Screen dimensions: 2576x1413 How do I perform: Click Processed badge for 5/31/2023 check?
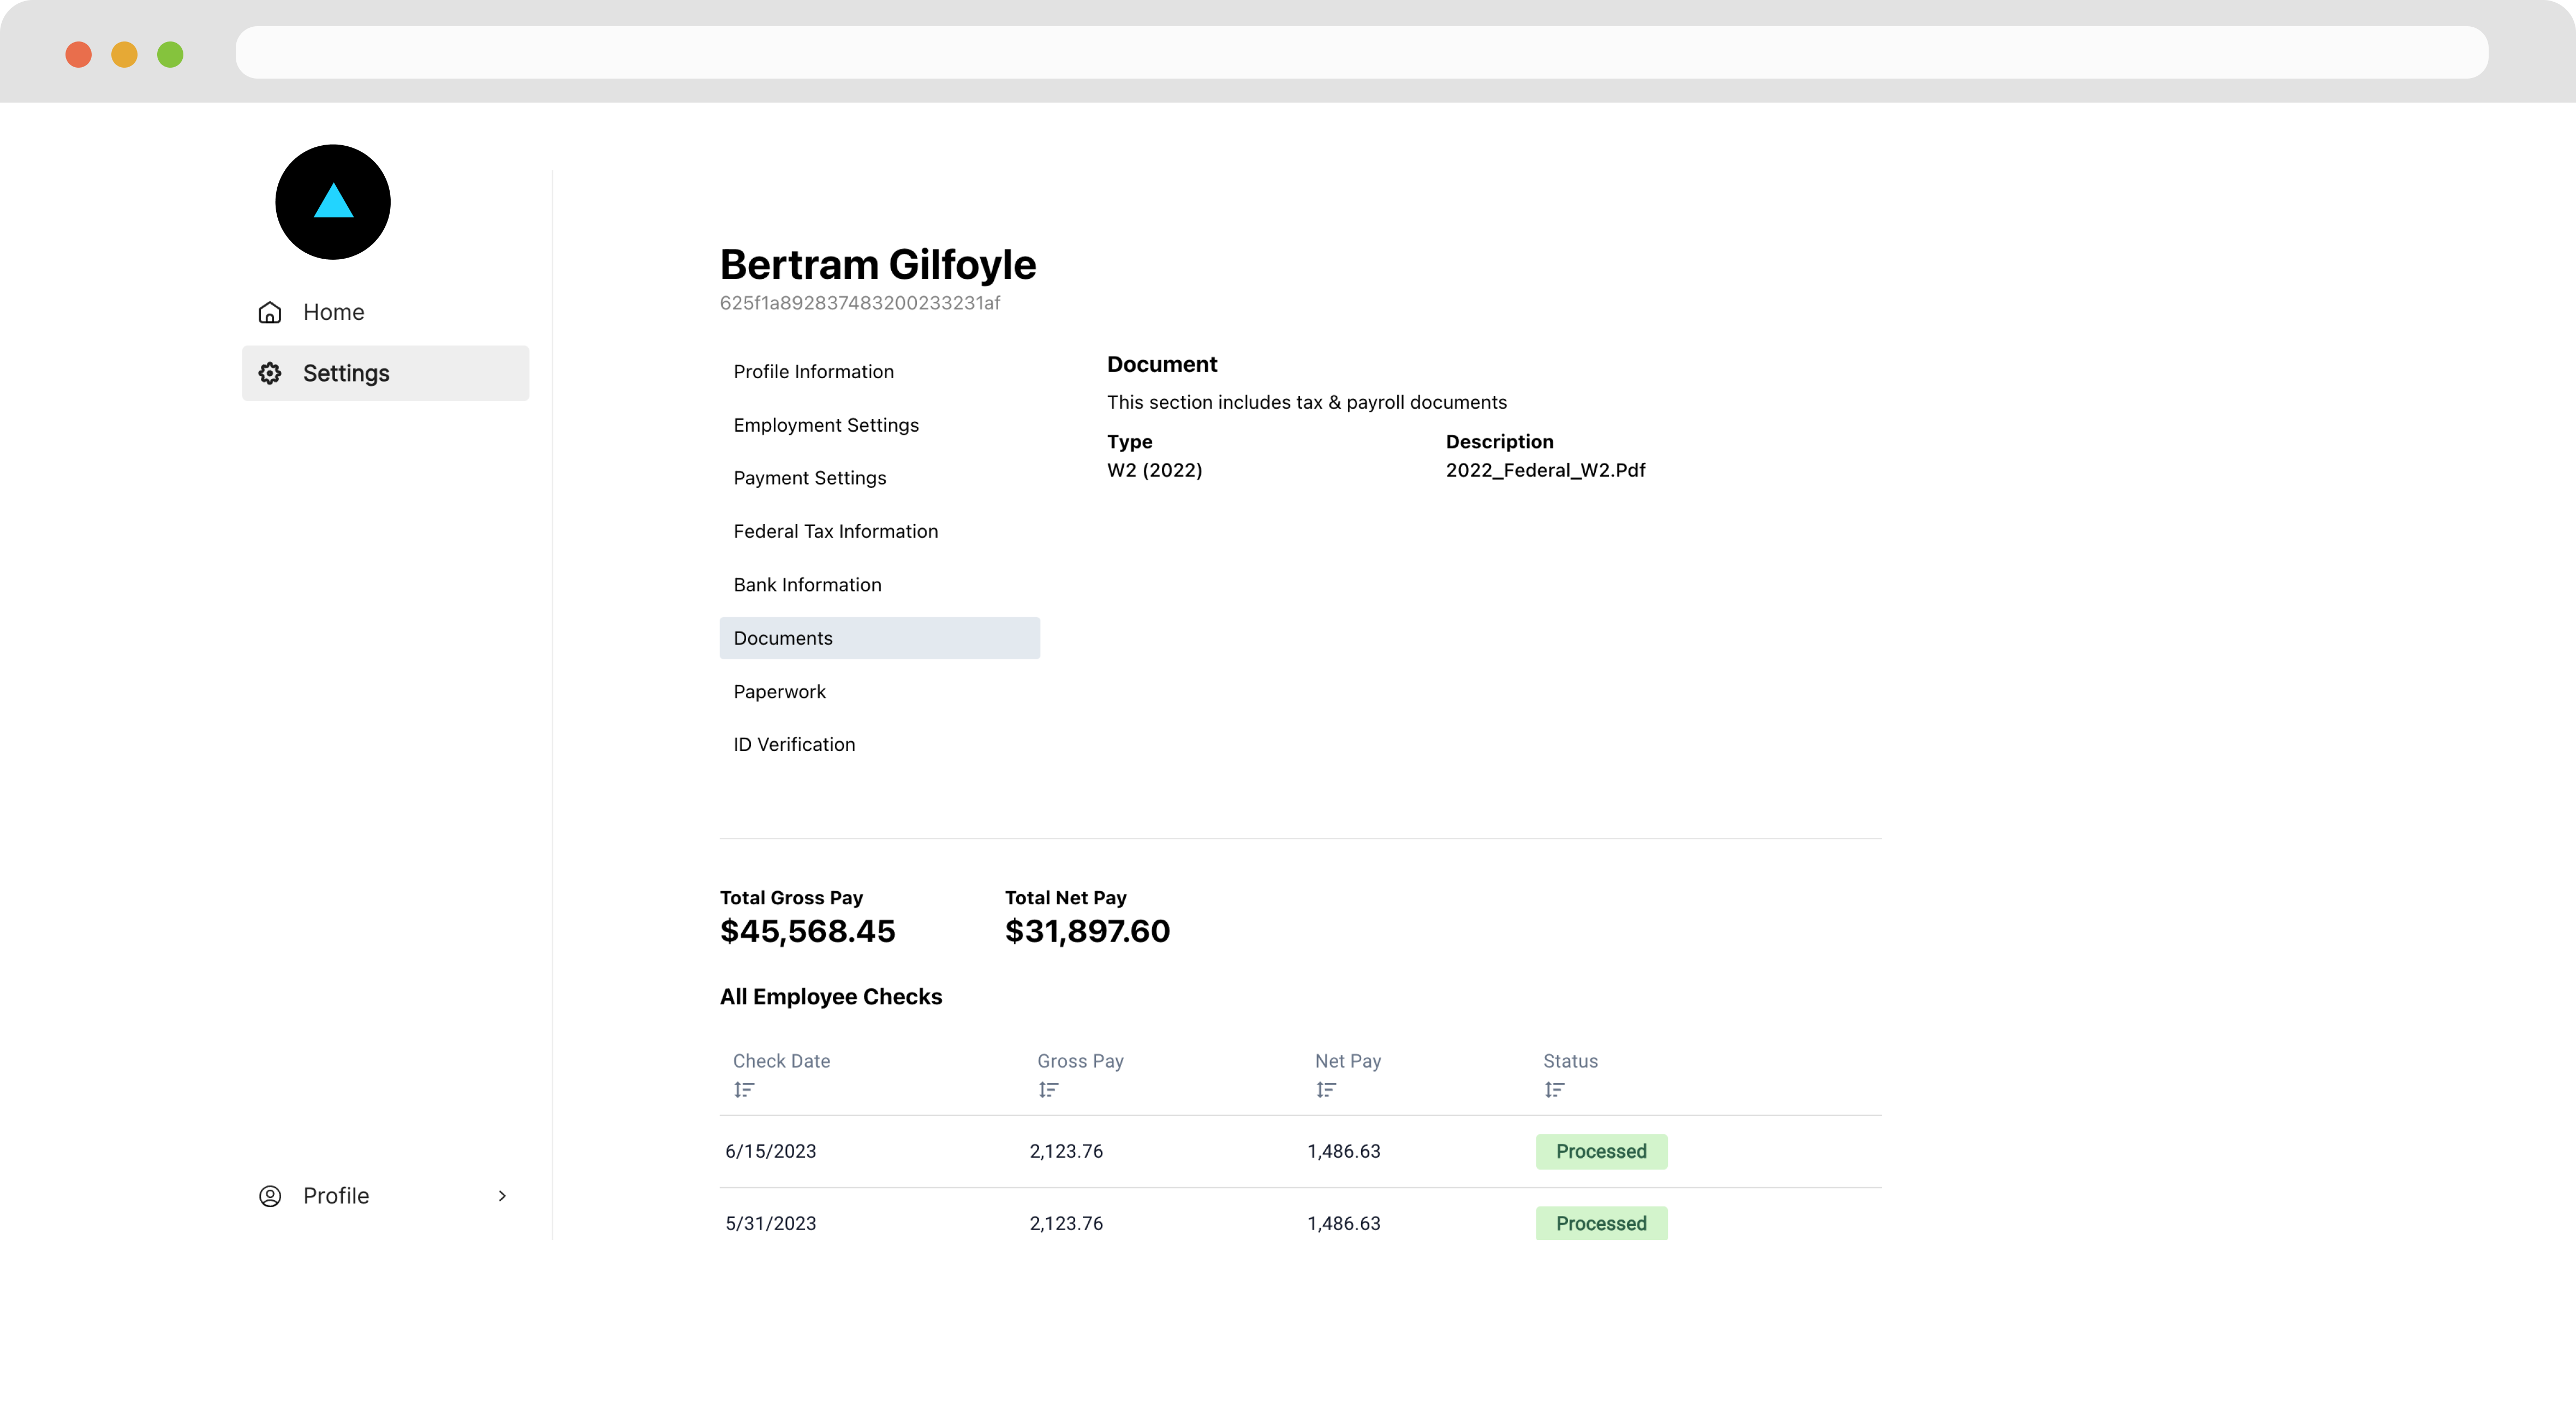1601,1223
